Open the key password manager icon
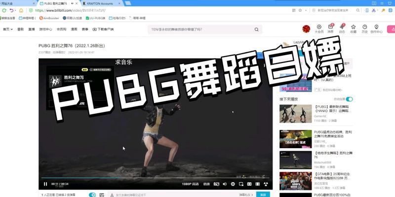This screenshot has width=395, height=197. coord(383,10)
